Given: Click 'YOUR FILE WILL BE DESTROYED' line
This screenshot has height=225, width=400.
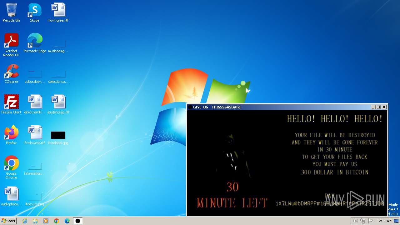Looking at the screenshot, I should pyautogui.click(x=335, y=135).
